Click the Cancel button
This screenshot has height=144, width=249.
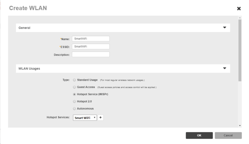[228, 135]
